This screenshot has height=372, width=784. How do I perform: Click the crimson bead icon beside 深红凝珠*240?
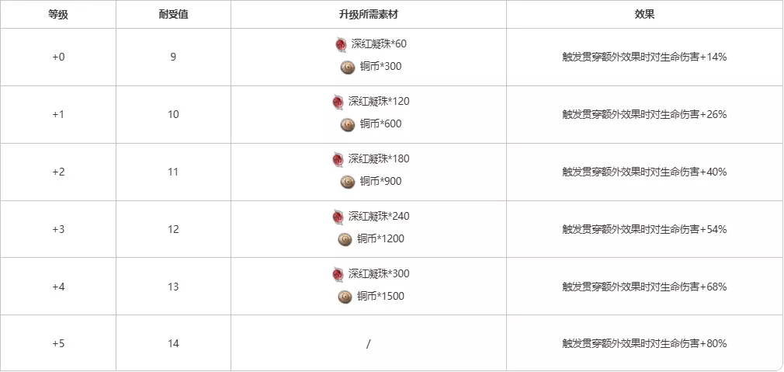(x=338, y=217)
